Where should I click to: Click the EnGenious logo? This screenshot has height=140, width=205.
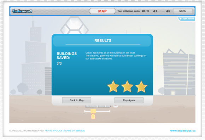point(22,11)
